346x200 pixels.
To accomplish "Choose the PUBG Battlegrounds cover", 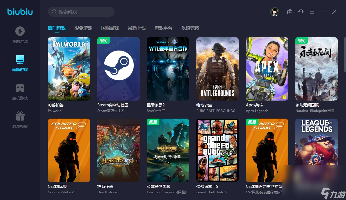I will tap(218, 69).
